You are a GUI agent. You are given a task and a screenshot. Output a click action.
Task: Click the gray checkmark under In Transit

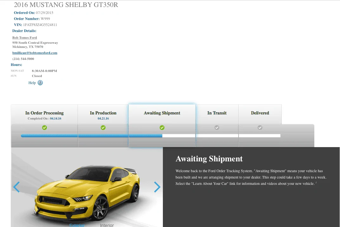pos(217,127)
